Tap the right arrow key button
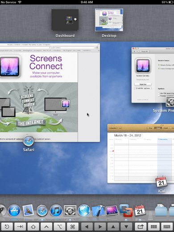The height and width of the screenshot is (232, 174). point(100,227)
